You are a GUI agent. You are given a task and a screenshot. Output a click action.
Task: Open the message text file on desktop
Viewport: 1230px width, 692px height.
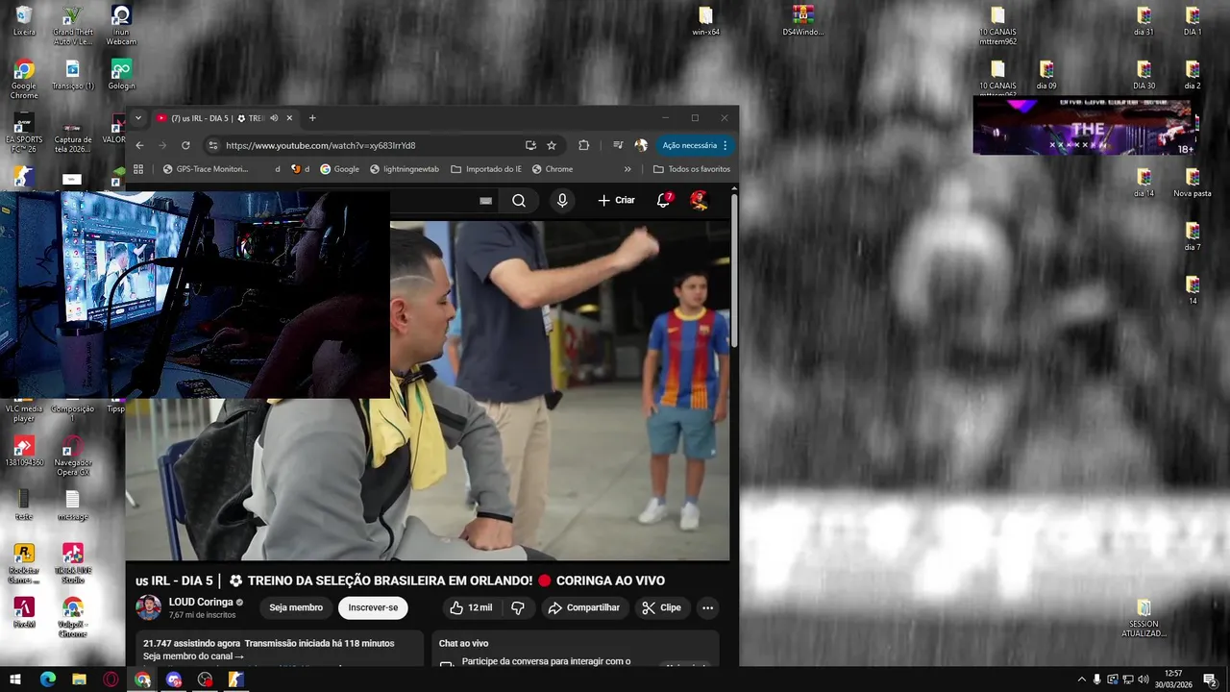[x=72, y=506]
